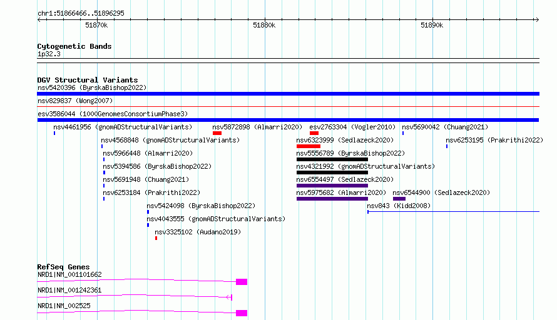Click the nsv6323999 (Sedlazeck2020) label
Screen dimensions: 557x320
click(345, 140)
